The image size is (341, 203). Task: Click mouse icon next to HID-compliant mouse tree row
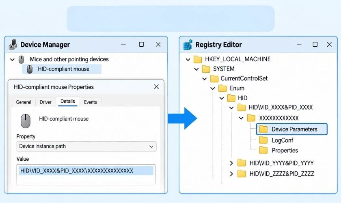[30, 69]
